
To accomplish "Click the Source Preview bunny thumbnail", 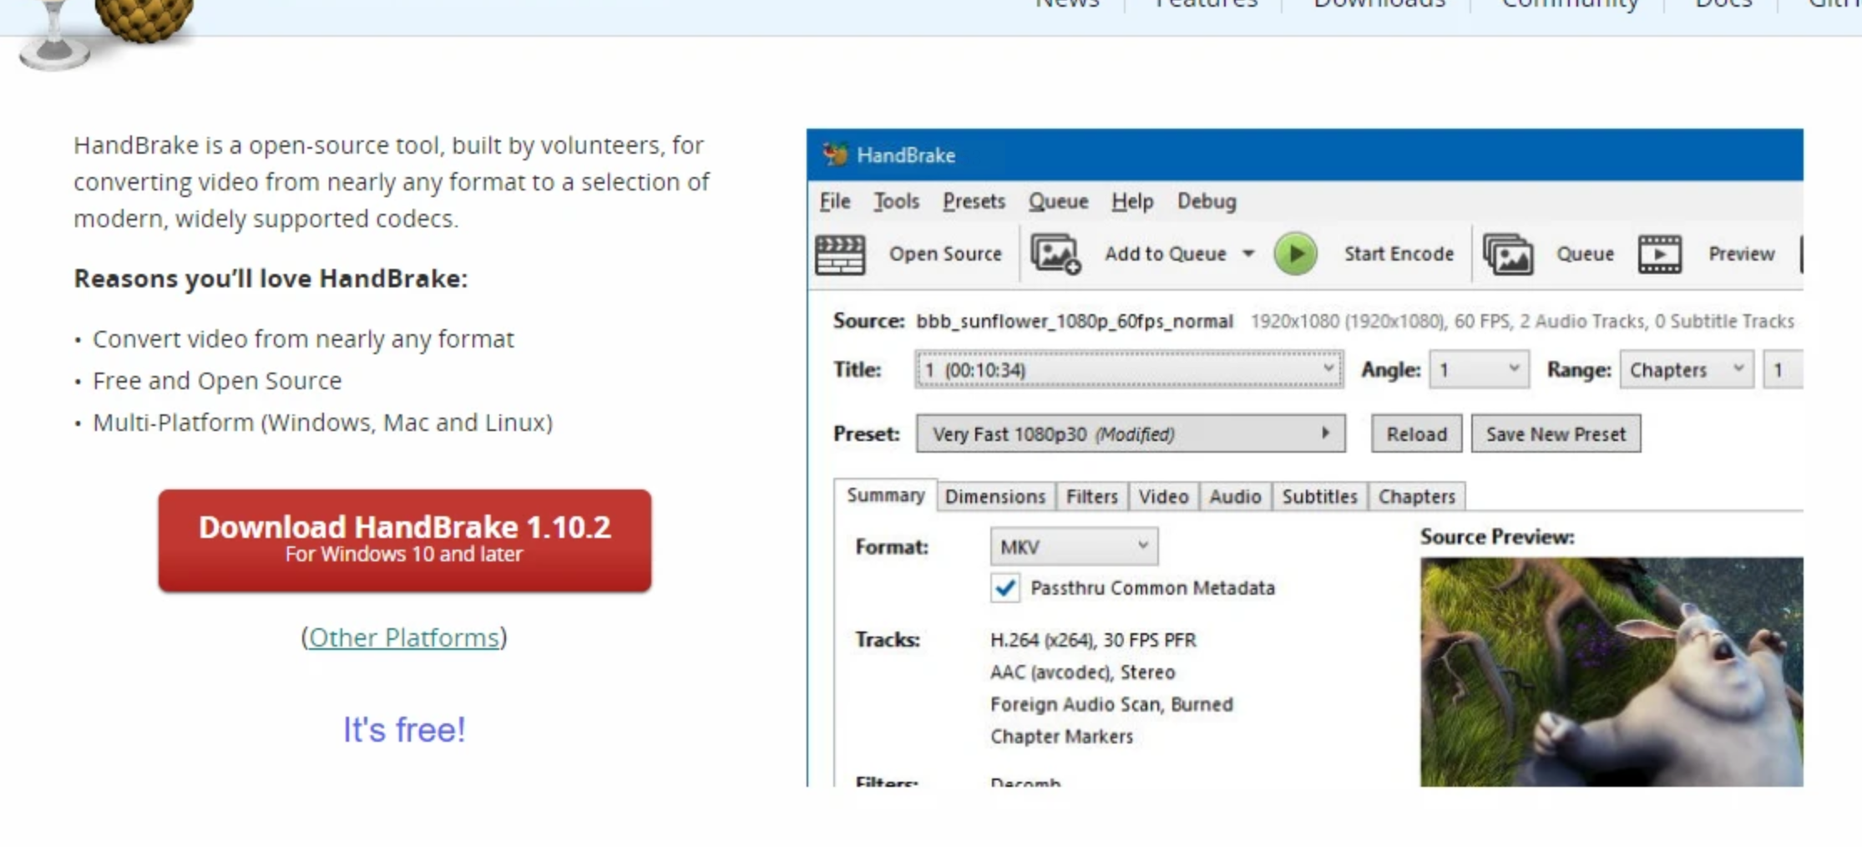I will 1612,672.
